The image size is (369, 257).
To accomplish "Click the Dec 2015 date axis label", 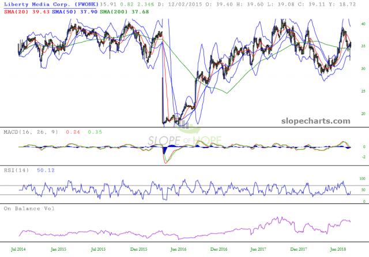I will coord(138,250).
